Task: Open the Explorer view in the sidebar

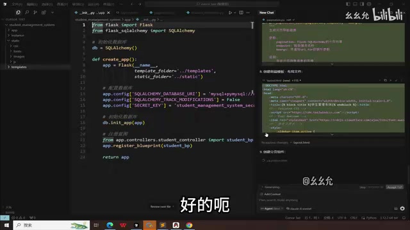Action: pos(18,12)
